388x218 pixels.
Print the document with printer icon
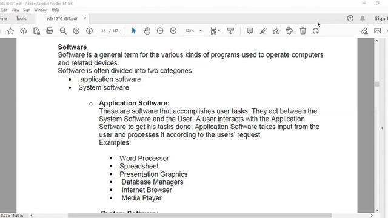pyautogui.click(x=50, y=31)
